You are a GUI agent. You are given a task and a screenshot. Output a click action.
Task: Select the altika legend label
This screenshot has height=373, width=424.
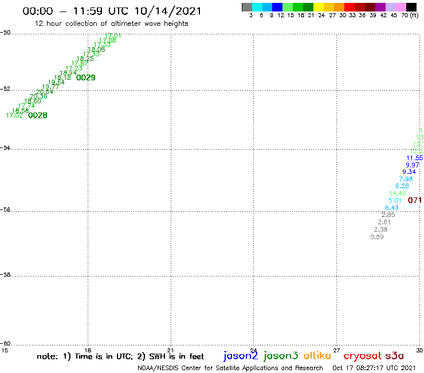tap(317, 356)
